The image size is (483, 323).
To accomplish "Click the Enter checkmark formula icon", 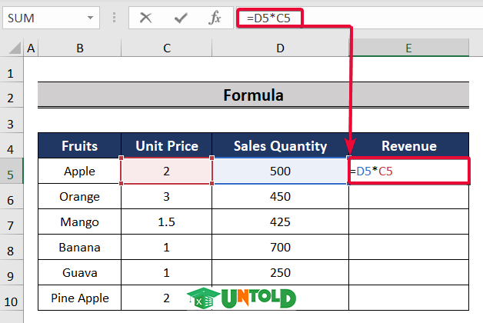I will [x=182, y=16].
